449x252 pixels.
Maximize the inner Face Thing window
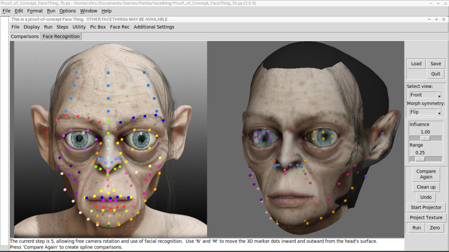(436, 19)
